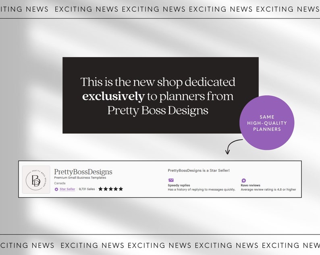Viewport: 320px width, 255px height.
Task: Click the Canada location text
Action: [60, 183]
